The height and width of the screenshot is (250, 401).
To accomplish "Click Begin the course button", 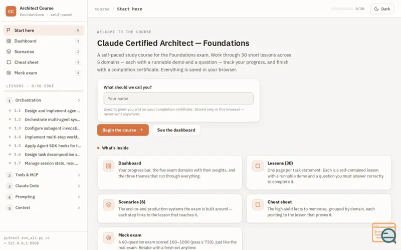I will pyautogui.click(x=123, y=130).
